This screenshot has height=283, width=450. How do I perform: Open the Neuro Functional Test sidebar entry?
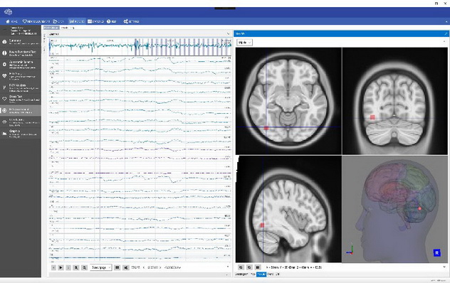[21, 53]
